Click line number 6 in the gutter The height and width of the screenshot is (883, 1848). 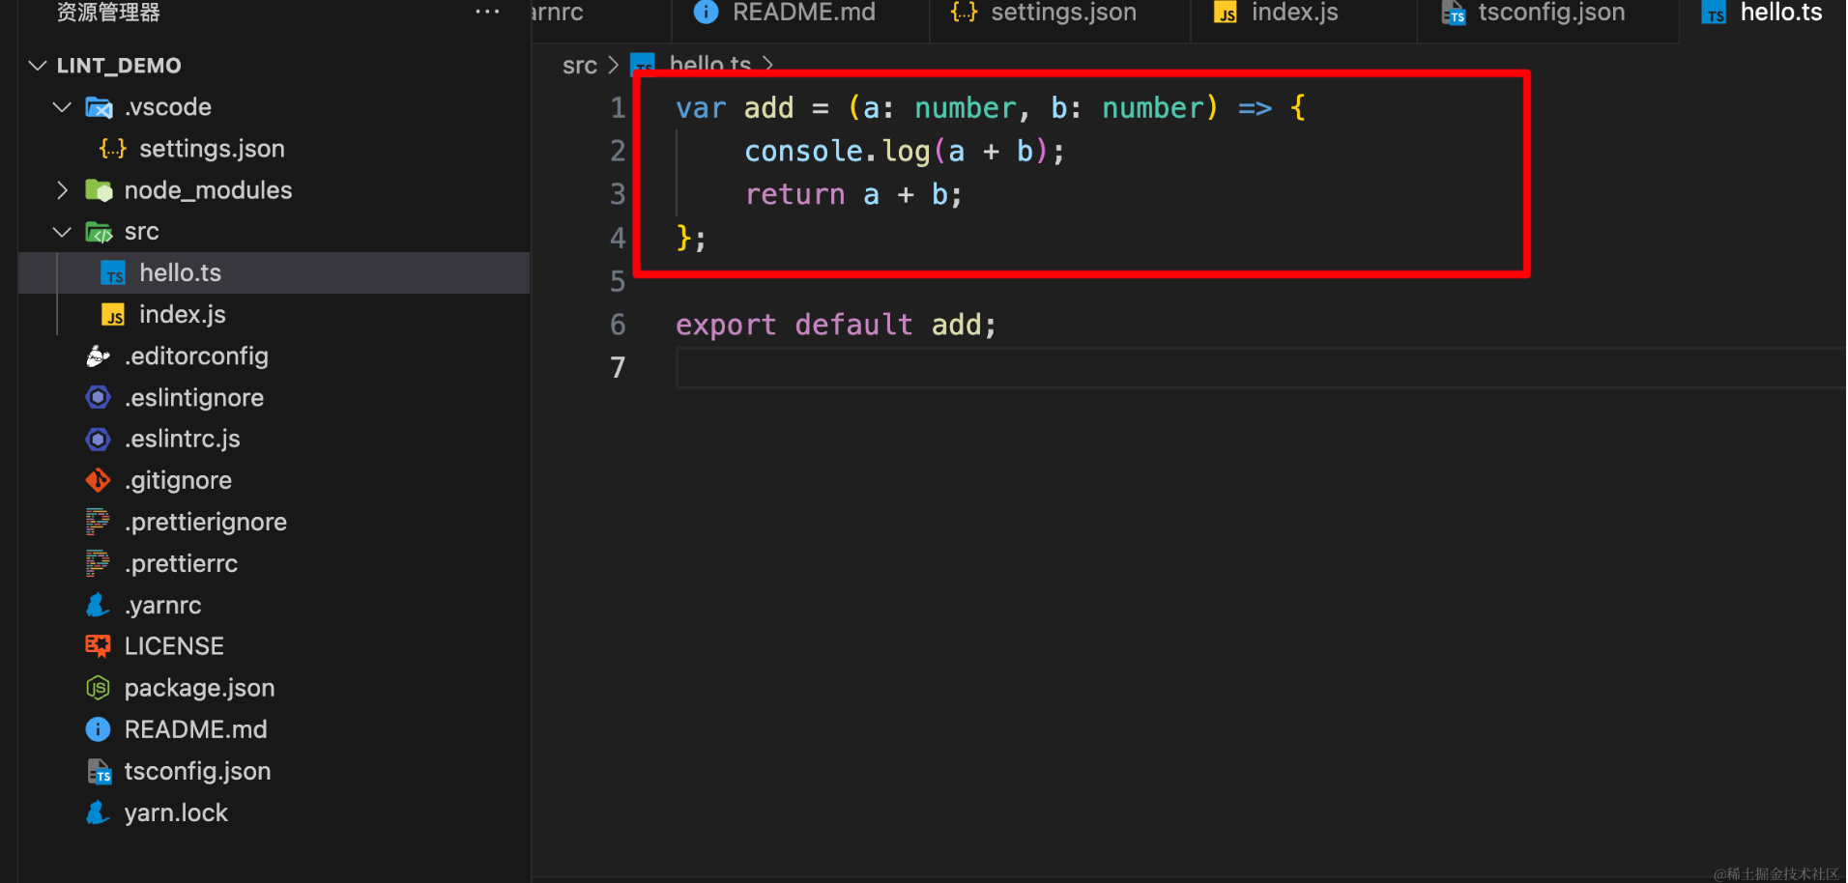click(618, 325)
